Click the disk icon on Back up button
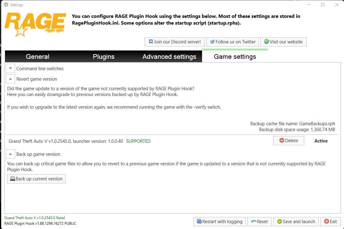The width and height of the screenshot is (344, 229). click(13, 179)
